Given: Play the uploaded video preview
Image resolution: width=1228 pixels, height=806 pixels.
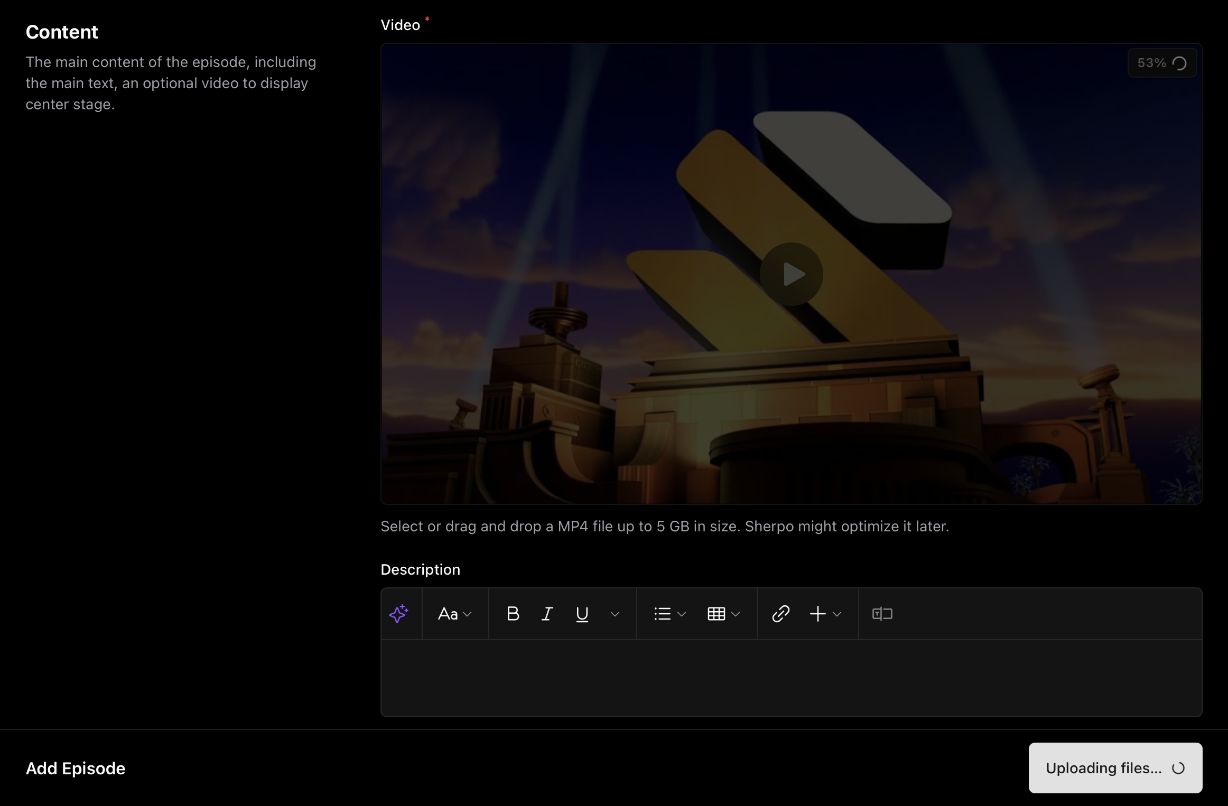Looking at the screenshot, I should point(791,274).
